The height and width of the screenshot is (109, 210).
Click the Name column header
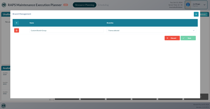[x=32, y=23]
